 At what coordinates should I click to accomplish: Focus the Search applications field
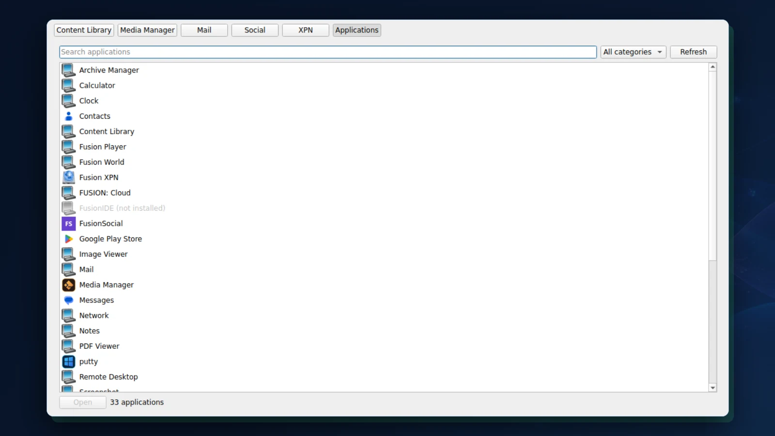click(328, 52)
